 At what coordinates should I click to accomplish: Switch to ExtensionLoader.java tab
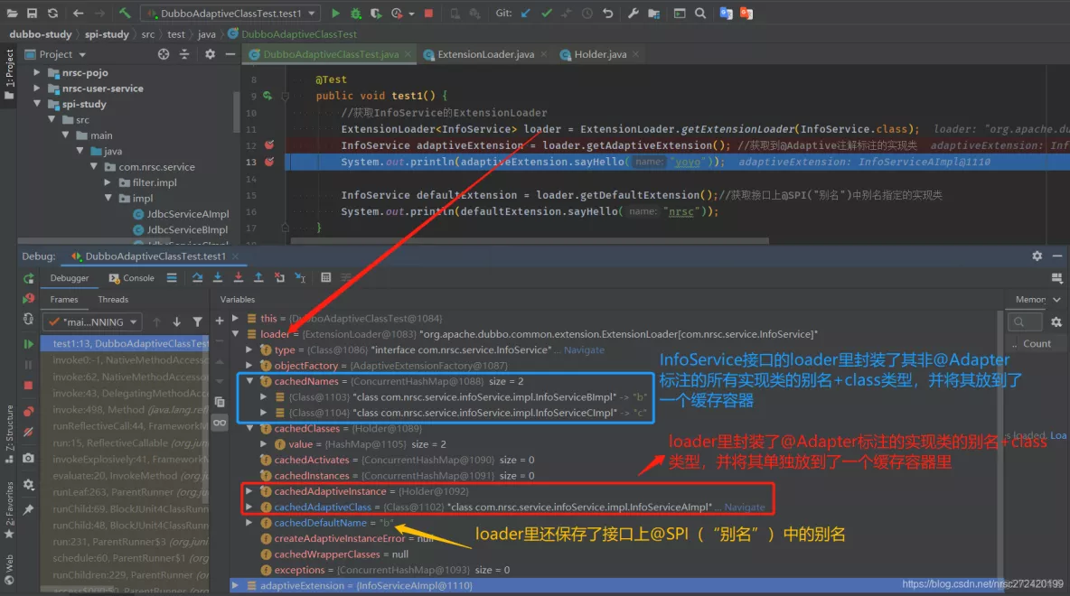485,54
